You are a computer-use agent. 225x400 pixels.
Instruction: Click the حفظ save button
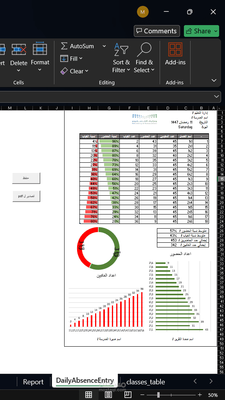point(26,178)
